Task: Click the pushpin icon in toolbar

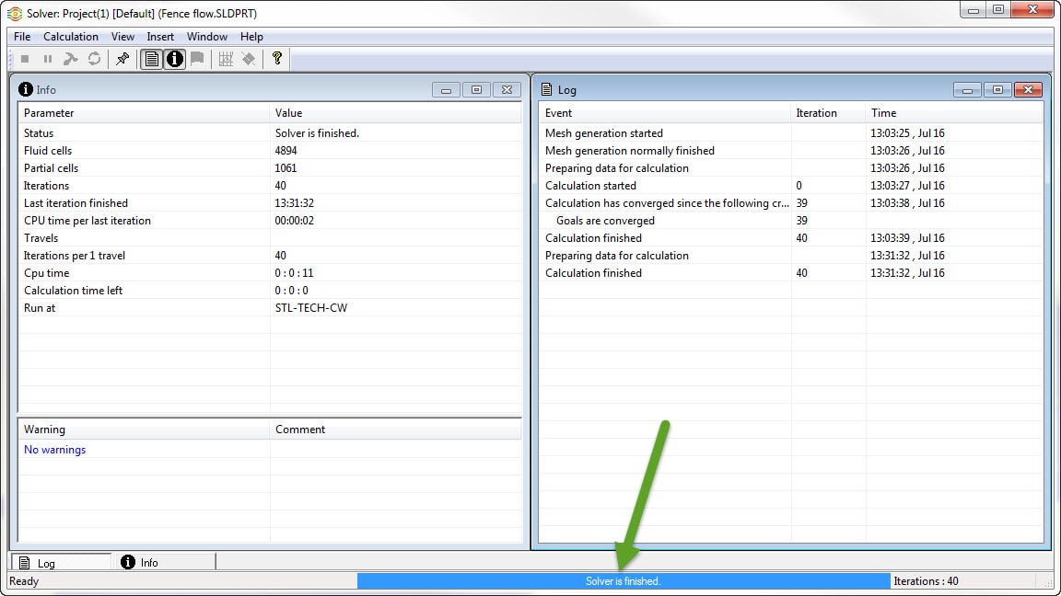Action: click(x=122, y=59)
